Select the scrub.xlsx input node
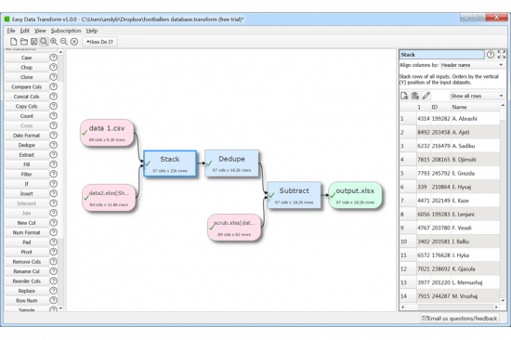Screen dimensions: 511x340 234,228
